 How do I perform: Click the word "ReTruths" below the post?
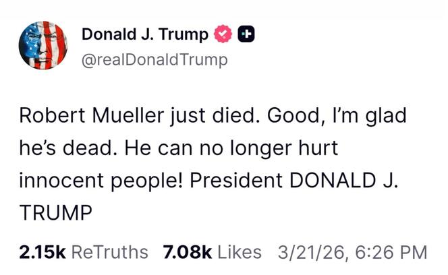(x=109, y=252)
